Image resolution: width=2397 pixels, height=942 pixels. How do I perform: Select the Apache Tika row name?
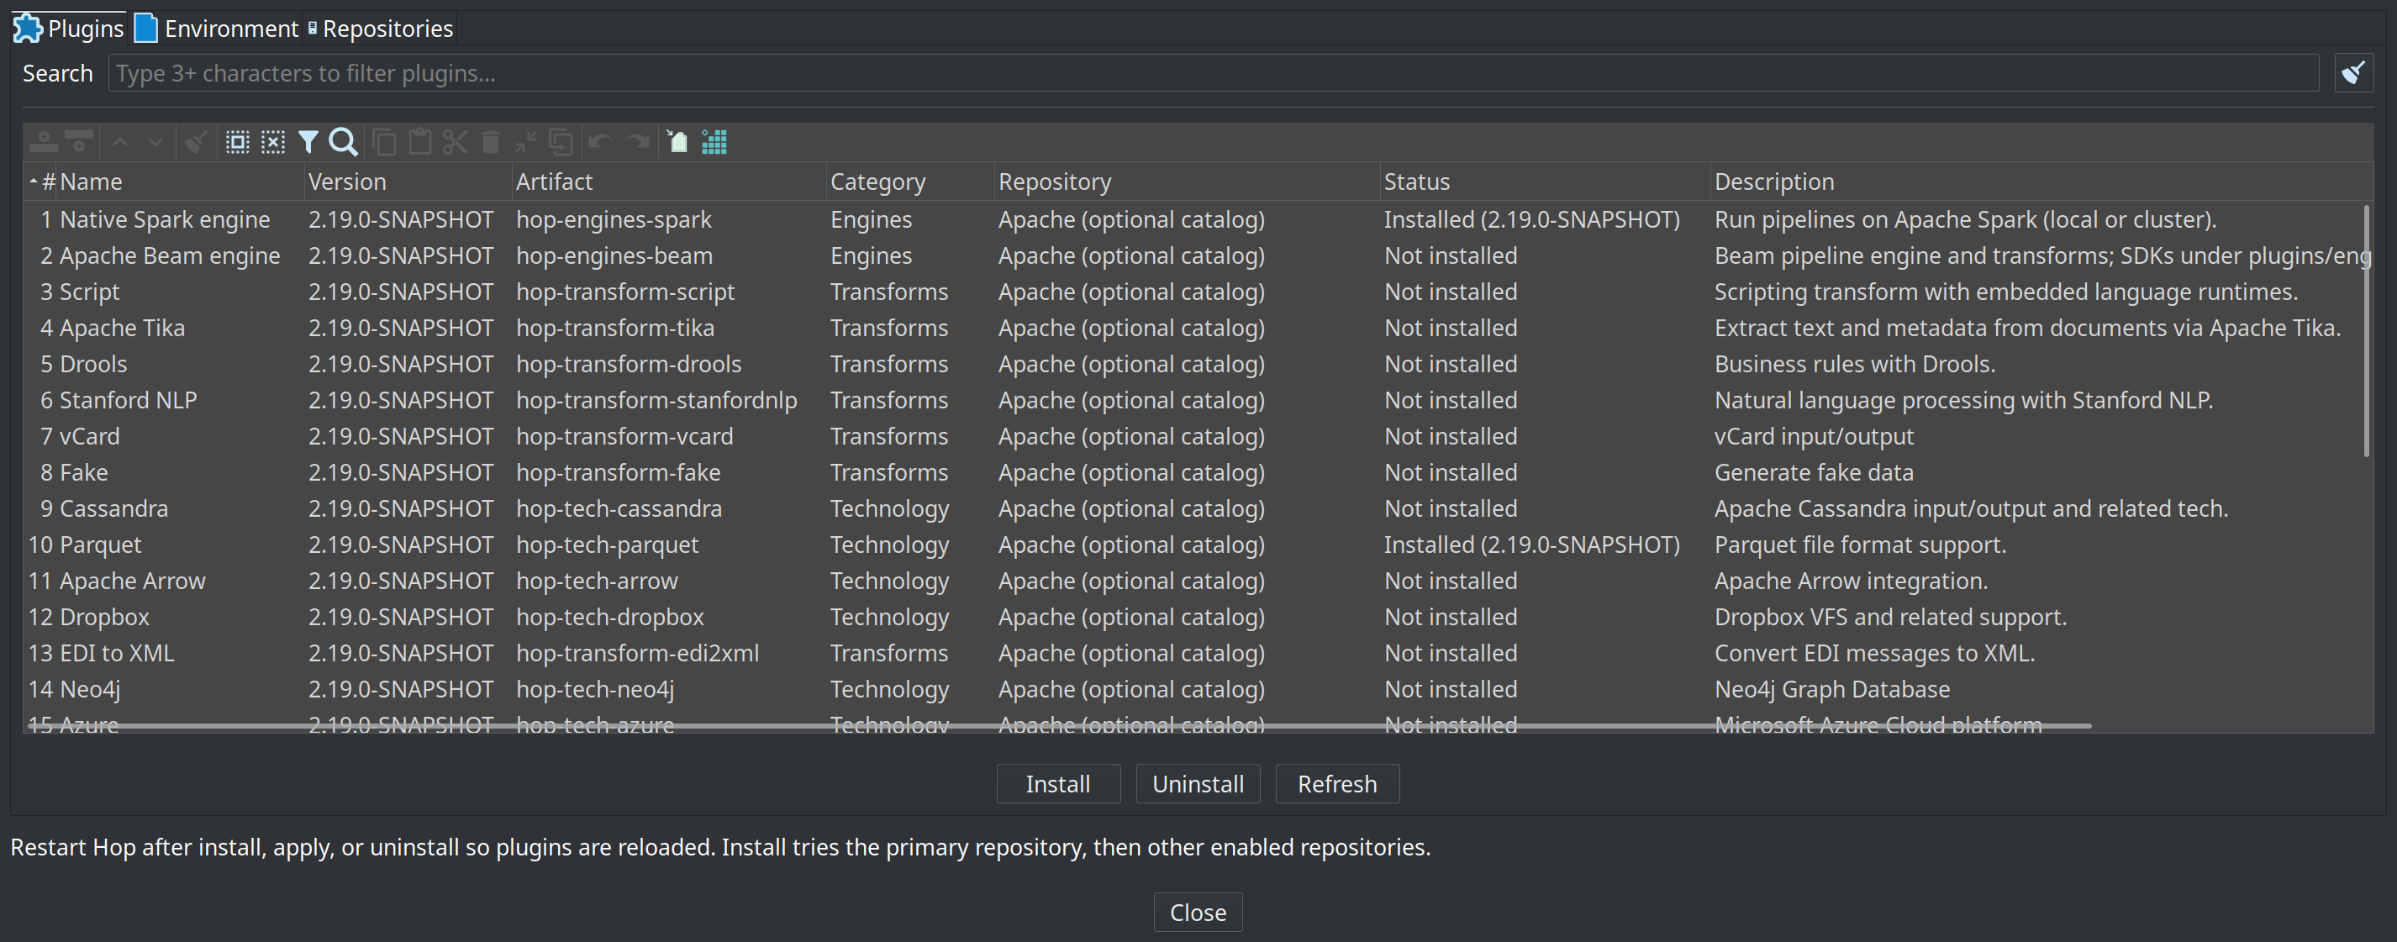point(122,329)
